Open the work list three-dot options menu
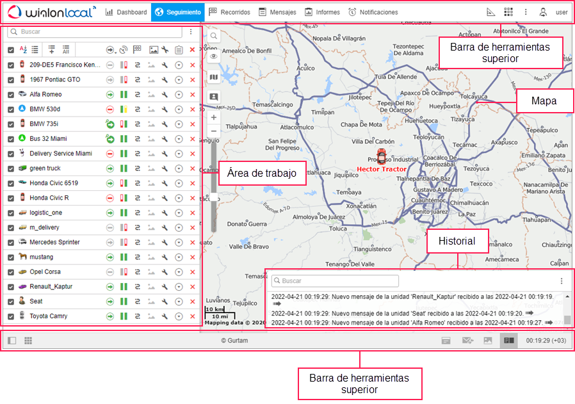Screen dimensions: 575x404 tap(190, 31)
